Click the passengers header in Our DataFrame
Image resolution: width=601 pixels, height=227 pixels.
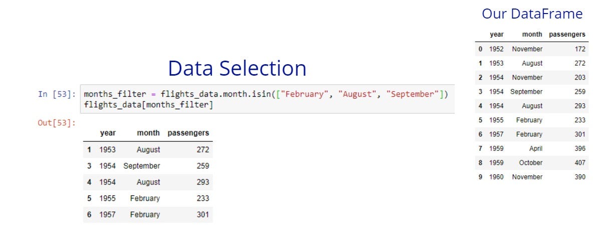[x=567, y=35]
